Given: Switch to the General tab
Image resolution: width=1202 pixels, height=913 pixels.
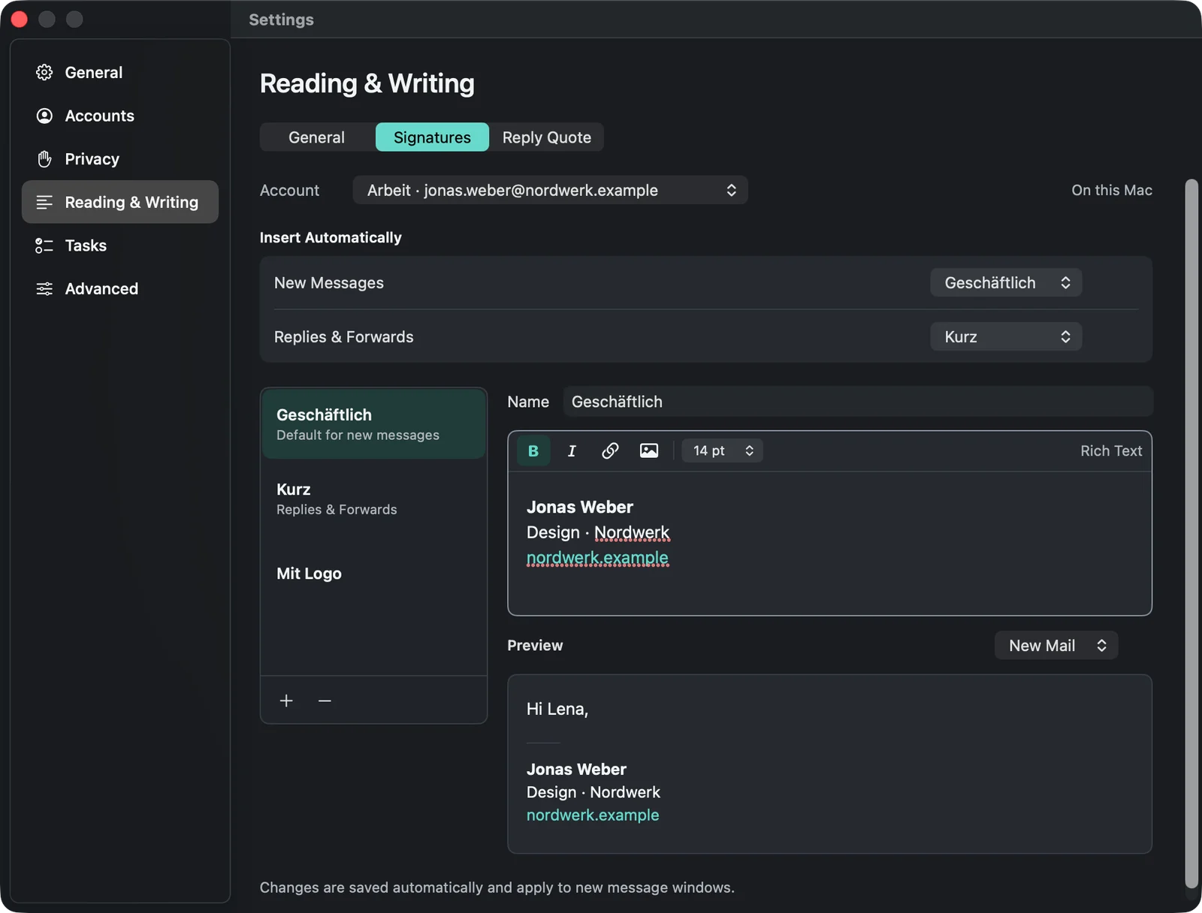Looking at the screenshot, I should pyautogui.click(x=317, y=137).
